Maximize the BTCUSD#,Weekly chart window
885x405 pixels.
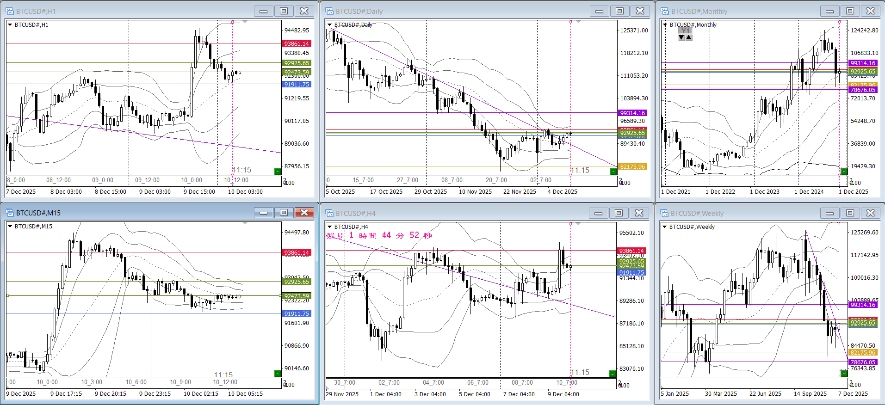[x=850, y=213]
